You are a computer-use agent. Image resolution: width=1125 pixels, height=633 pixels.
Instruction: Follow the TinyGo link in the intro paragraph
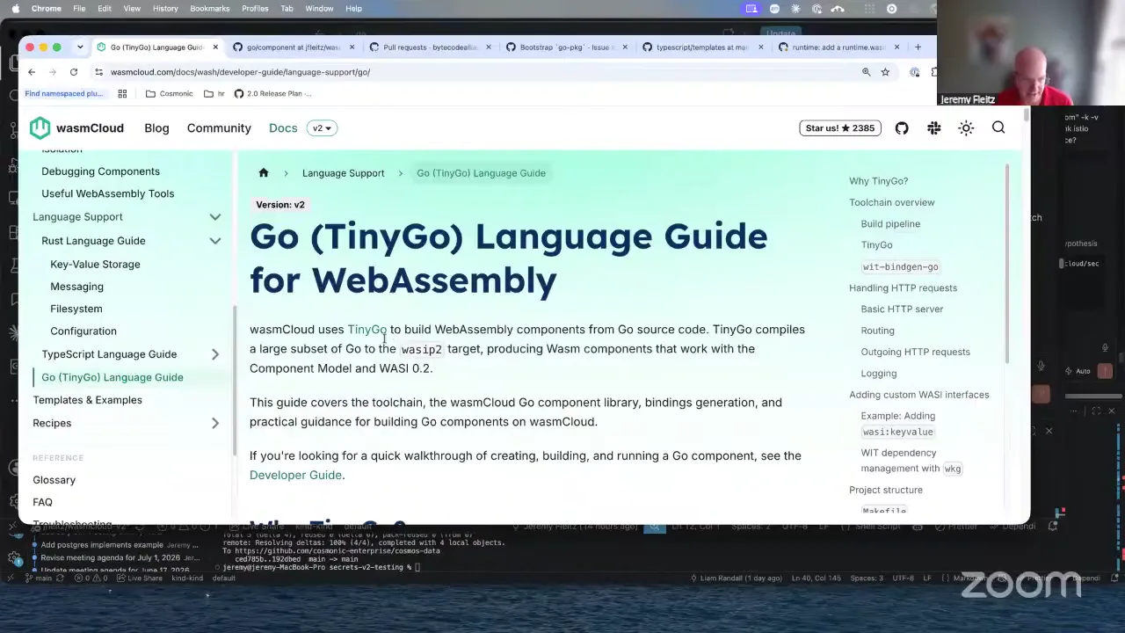tap(367, 330)
